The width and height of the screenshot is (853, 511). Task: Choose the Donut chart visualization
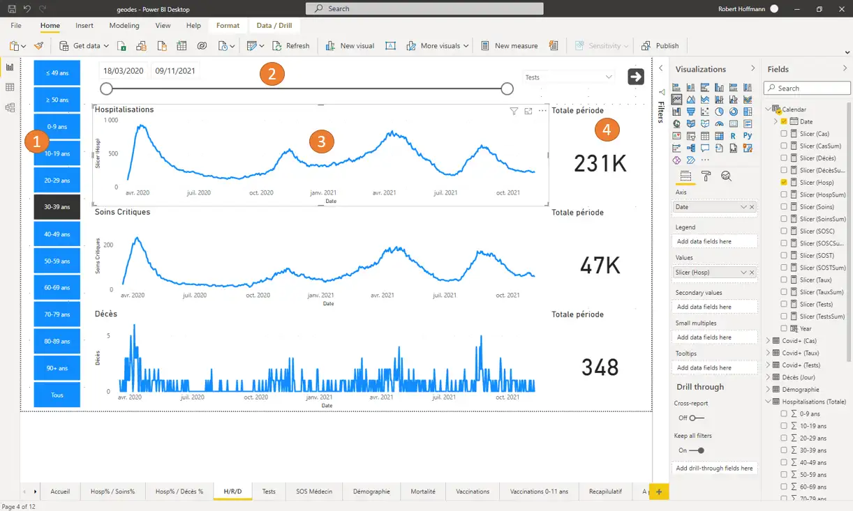pyautogui.click(x=734, y=112)
